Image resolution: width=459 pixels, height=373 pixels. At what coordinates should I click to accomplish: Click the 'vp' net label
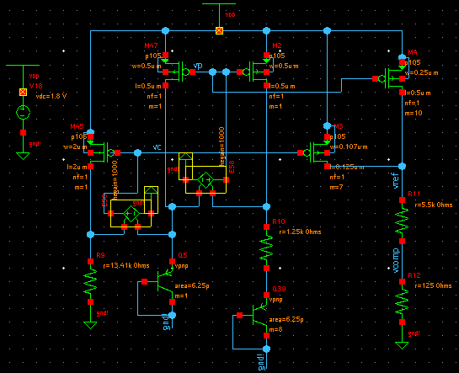198,66
